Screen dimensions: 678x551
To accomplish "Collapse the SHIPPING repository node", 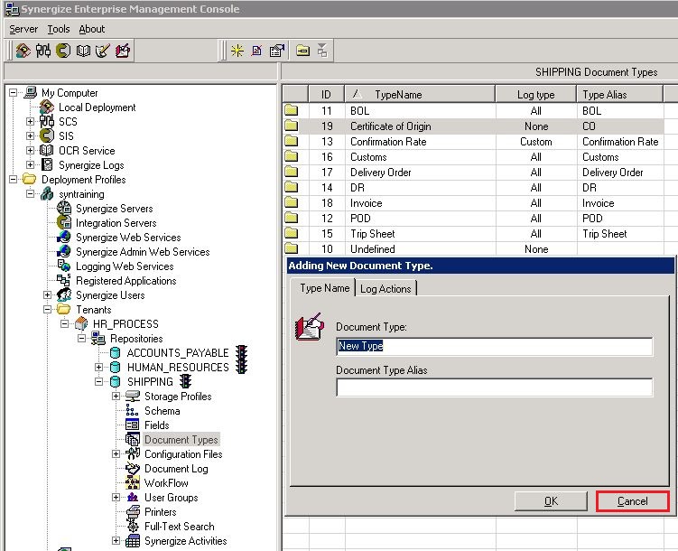I will click(x=99, y=381).
